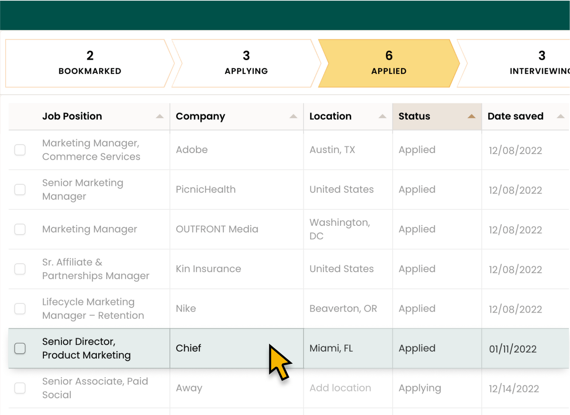This screenshot has width=570, height=415.
Task: Click Add location on the Away job row
Action: click(x=340, y=388)
